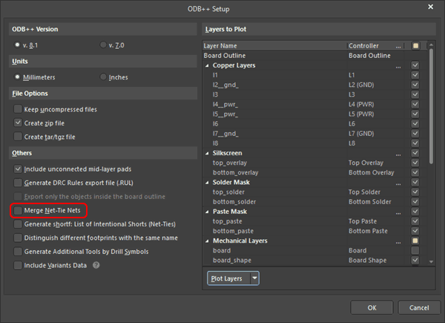This screenshot has width=445, height=323.
Task: Enable Keep uncompressed files
Action: pyautogui.click(x=19, y=109)
